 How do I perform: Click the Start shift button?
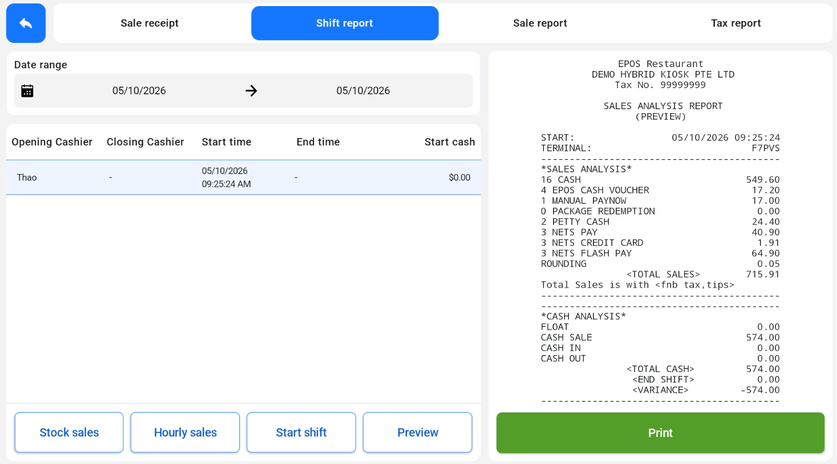point(301,432)
